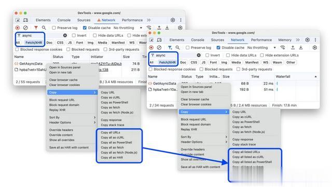
Task: Sort by Waterfall column in right window
Action: click(x=296, y=76)
